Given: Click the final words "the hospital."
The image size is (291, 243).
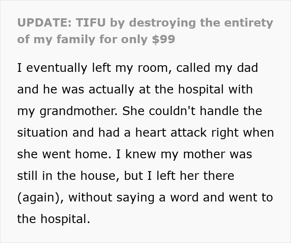Looking at the screenshot, I should point(54,219).
